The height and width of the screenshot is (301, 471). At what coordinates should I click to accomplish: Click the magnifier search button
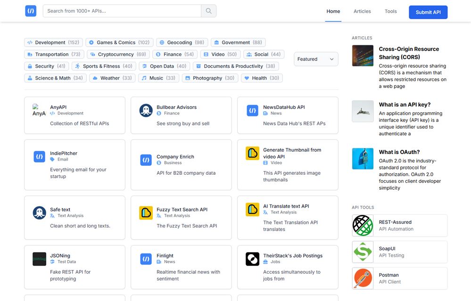click(208, 11)
